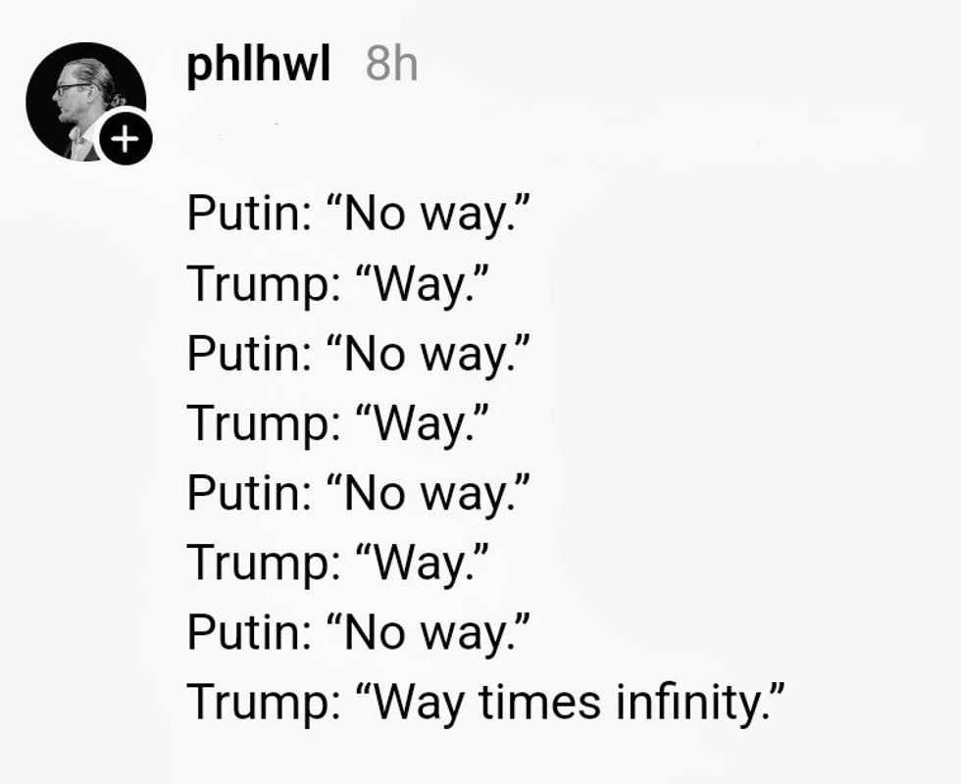The width and height of the screenshot is (961, 784).
Task: Click the 8h timestamp
Action: tap(391, 65)
